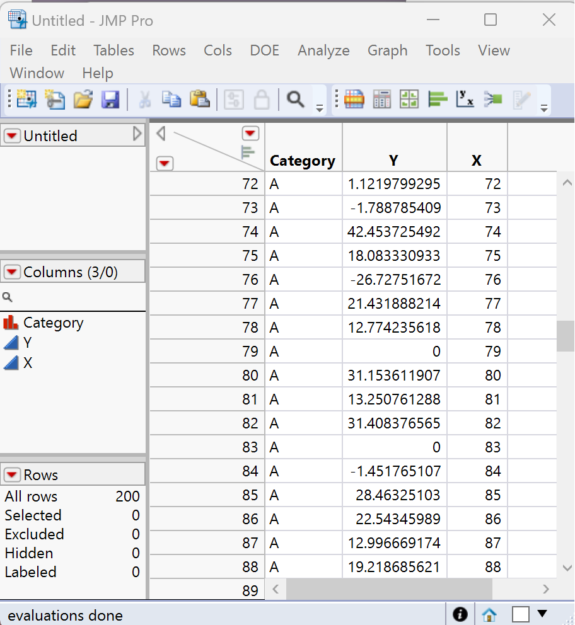575x625 pixels.
Task: Expand the black dropdown arrow in status bar
Action: pos(542,614)
